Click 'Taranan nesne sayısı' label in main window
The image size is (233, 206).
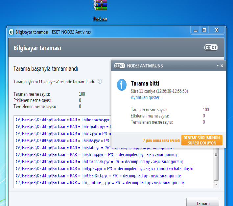point(32,94)
